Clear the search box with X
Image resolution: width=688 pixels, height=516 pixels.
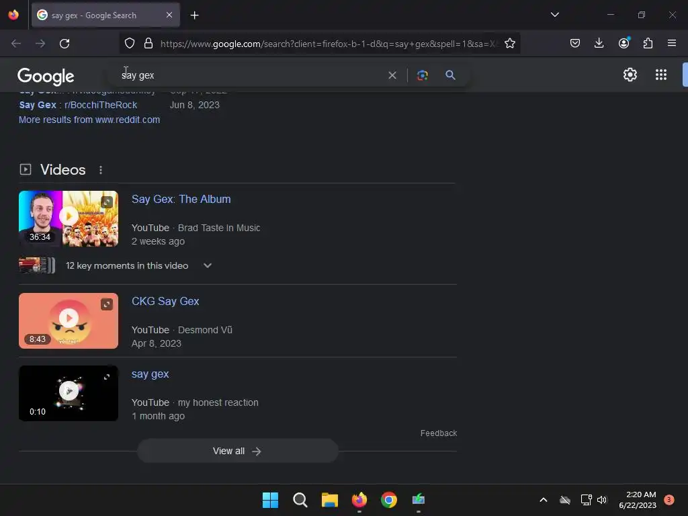(392, 75)
